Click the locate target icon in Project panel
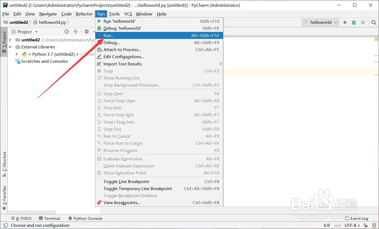Viewport: 379px width, 229px height. pyautogui.click(x=67, y=32)
